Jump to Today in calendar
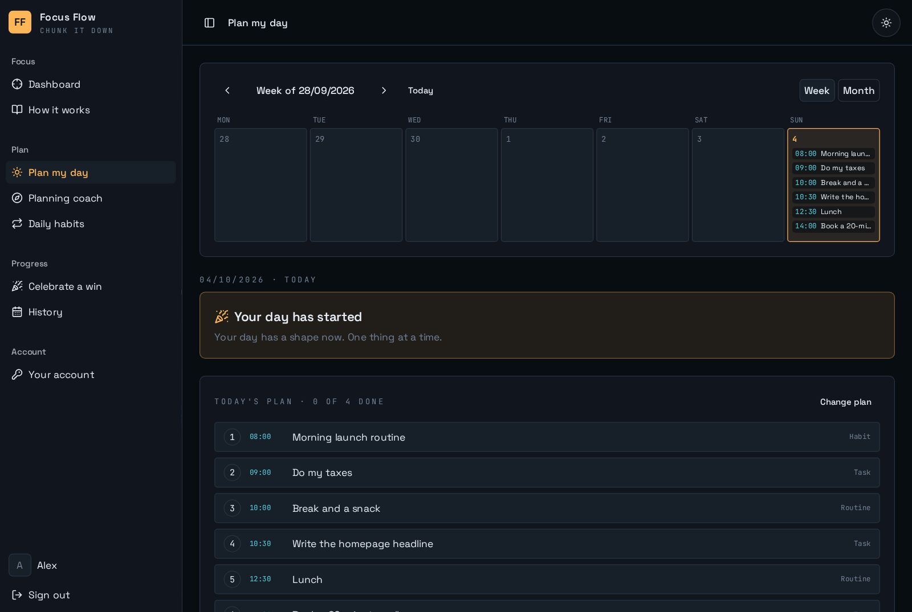 point(421,91)
